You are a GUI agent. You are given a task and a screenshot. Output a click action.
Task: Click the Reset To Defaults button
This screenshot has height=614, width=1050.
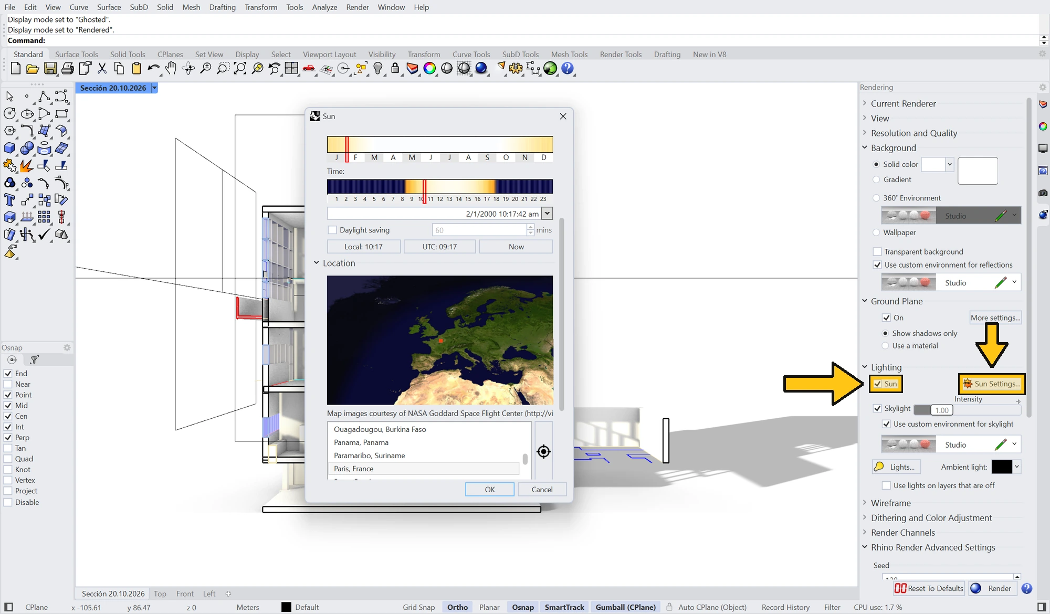[x=929, y=588]
